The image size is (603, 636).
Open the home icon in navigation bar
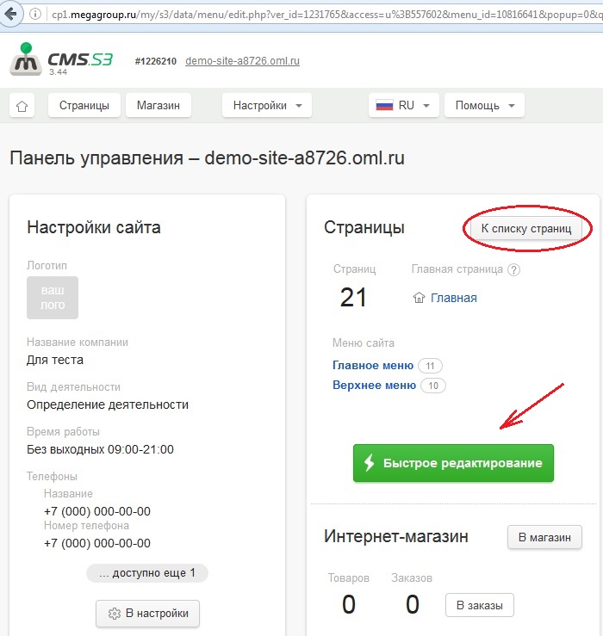(22, 106)
